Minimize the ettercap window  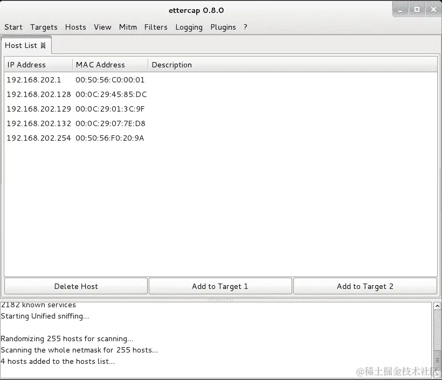(400, 10)
